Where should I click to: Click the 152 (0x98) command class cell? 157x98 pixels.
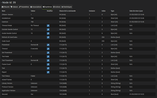click(x=63, y=94)
